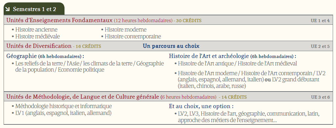Image resolution: width=336 pixels, height=128 pixels.
Task: Select the Unités d'Enseignements Fondamentaux heading
Action: pyautogui.click(x=60, y=20)
